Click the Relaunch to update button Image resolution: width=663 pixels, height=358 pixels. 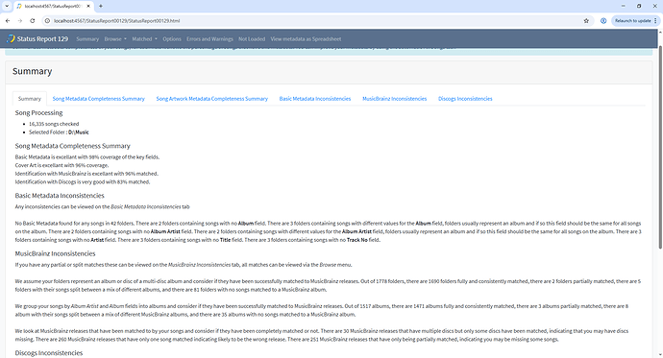[632, 21]
